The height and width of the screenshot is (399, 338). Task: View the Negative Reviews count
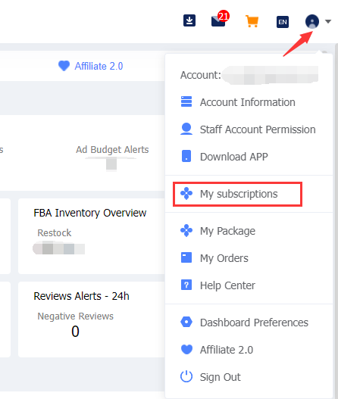(x=75, y=332)
